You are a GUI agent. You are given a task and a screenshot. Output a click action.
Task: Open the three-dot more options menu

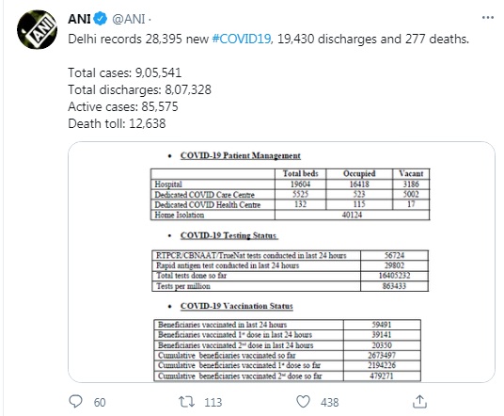pos(488,18)
